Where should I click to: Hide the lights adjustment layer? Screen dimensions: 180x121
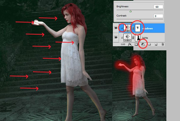(116, 37)
